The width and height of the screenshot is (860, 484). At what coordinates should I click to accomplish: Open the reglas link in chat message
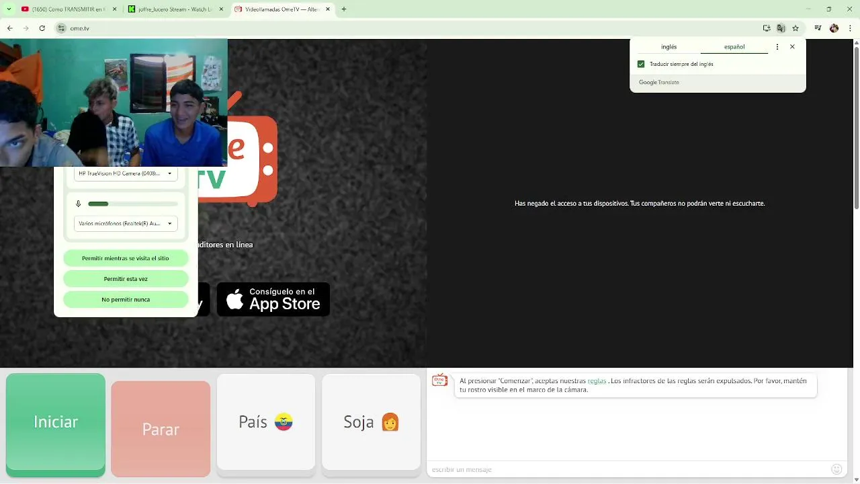pyautogui.click(x=597, y=381)
